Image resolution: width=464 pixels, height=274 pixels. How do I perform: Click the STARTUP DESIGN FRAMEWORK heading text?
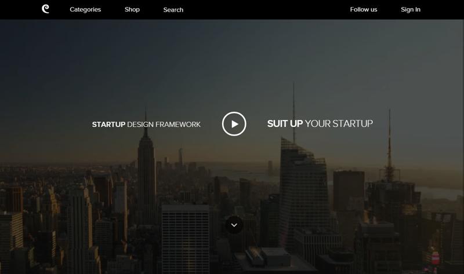(146, 125)
